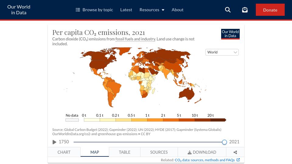Click the legend swatch starting at 5 t
Screen dimensions: 292x164
[x=187, y=120]
